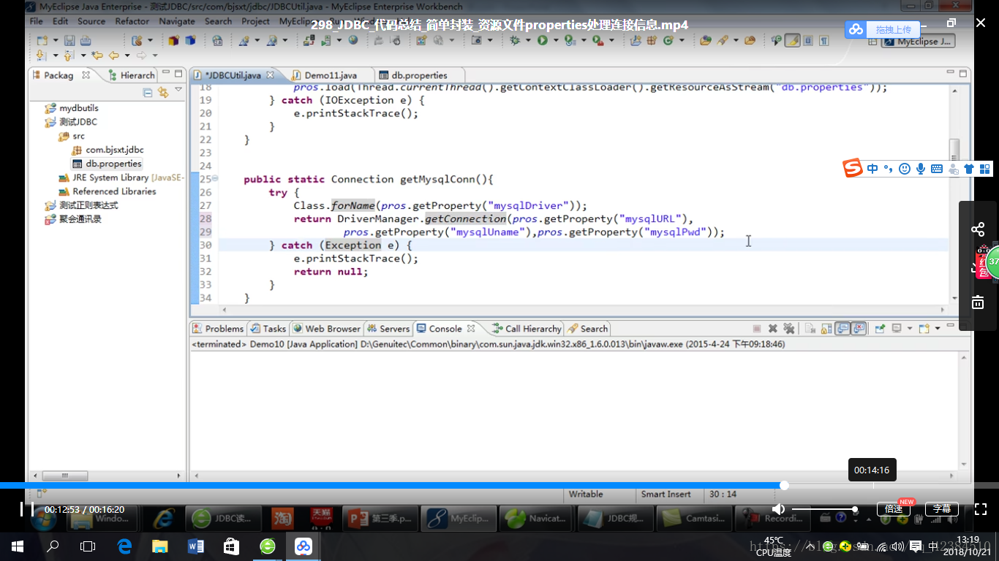Select JRE System Library node

pyautogui.click(x=121, y=178)
